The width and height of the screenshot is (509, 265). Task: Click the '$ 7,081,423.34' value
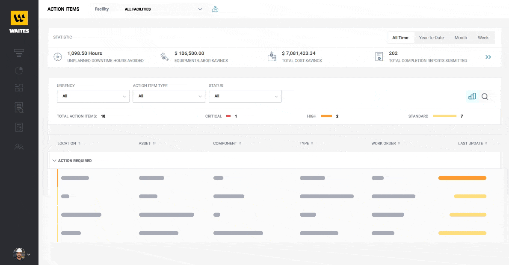[x=299, y=53]
